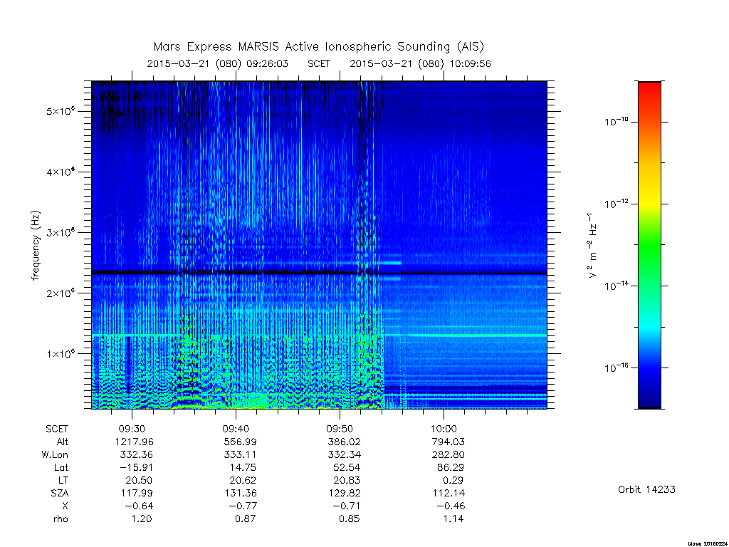This screenshot has width=729, height=547.
Task: Click the 5×10⁶ frequency axis tick label
Action: 61,111
